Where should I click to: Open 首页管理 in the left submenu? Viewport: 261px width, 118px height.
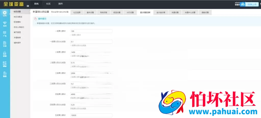coord(17,32)
